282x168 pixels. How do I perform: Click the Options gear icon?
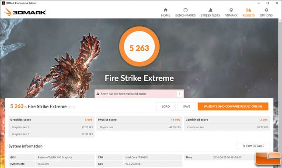coord(266,10)
